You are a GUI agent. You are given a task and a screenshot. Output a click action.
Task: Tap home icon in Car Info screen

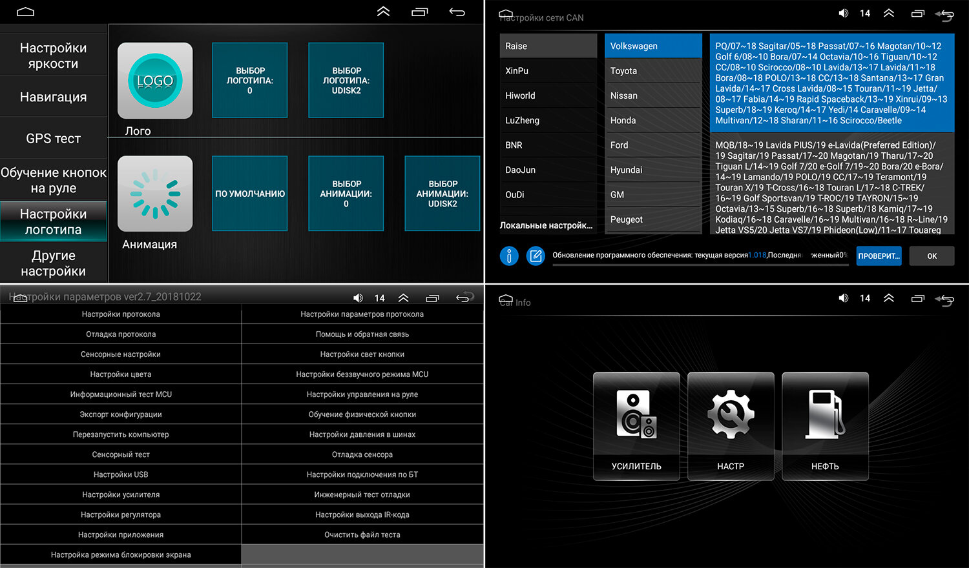(x=506, y=299)
